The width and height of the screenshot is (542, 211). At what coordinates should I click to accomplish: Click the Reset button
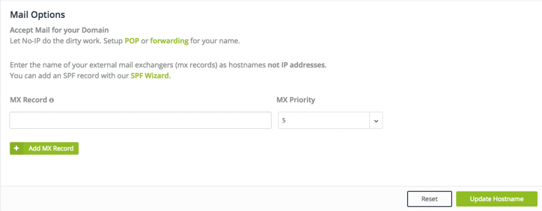[429, 199]
